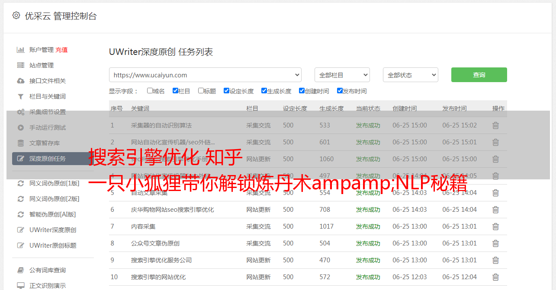The height and width of the screenshot is (290, 556).
Task: Click keyword 网站自动化宣传机器/seo外链...
Action: [173, 142]
